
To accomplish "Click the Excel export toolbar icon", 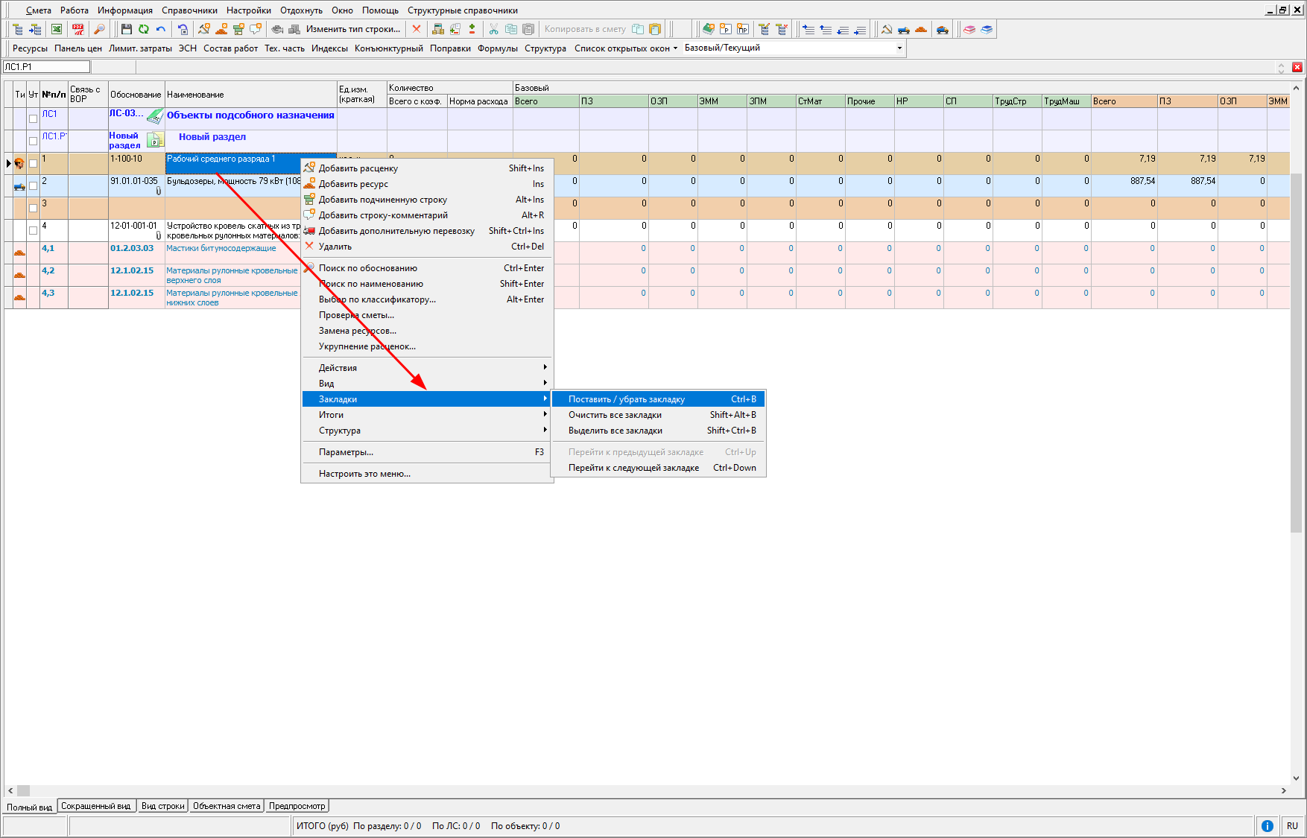I will pos(57,29).
